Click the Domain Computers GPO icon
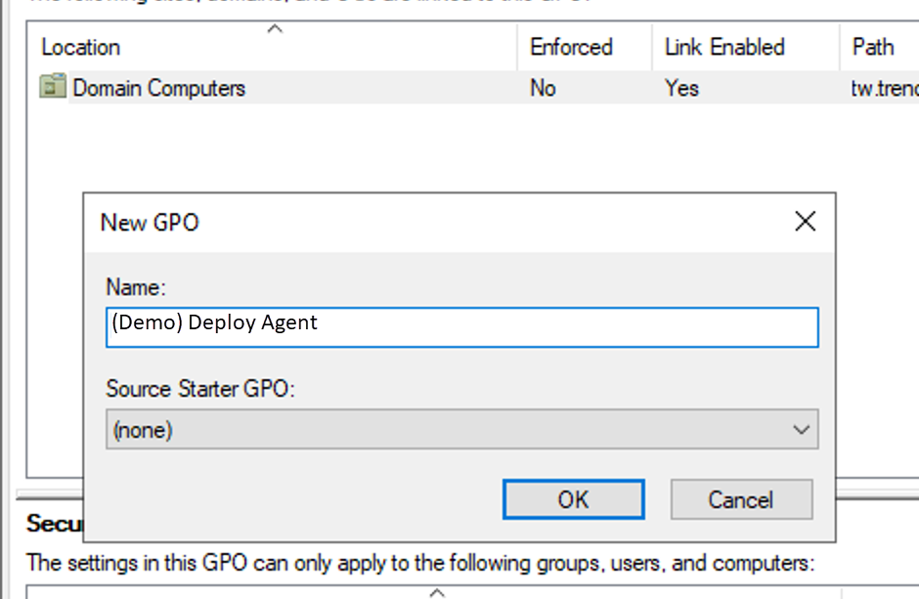The height and width of the screenshot is (599, 919). point(53,88)
